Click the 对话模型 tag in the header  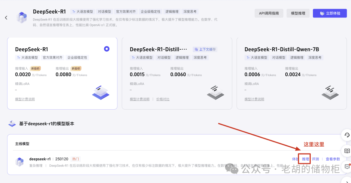105,12
